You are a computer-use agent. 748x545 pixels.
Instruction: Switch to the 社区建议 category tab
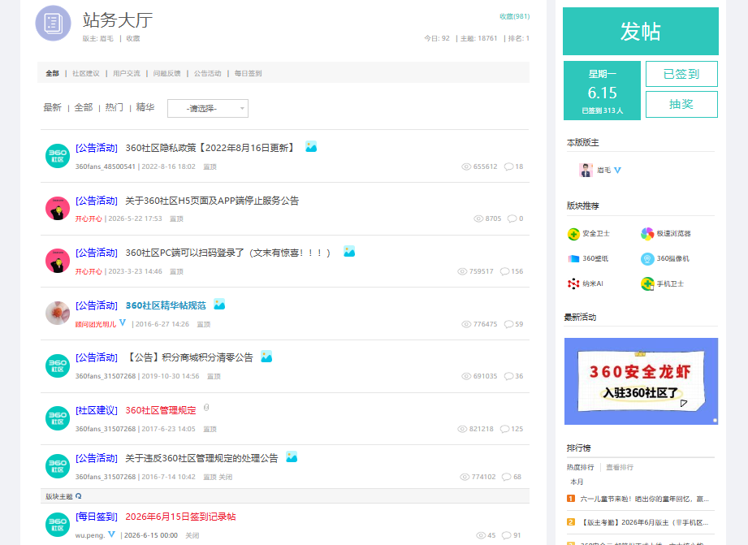[x=86, y=73]
